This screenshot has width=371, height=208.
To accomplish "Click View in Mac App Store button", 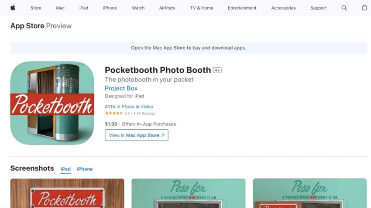I will point(137,135).
